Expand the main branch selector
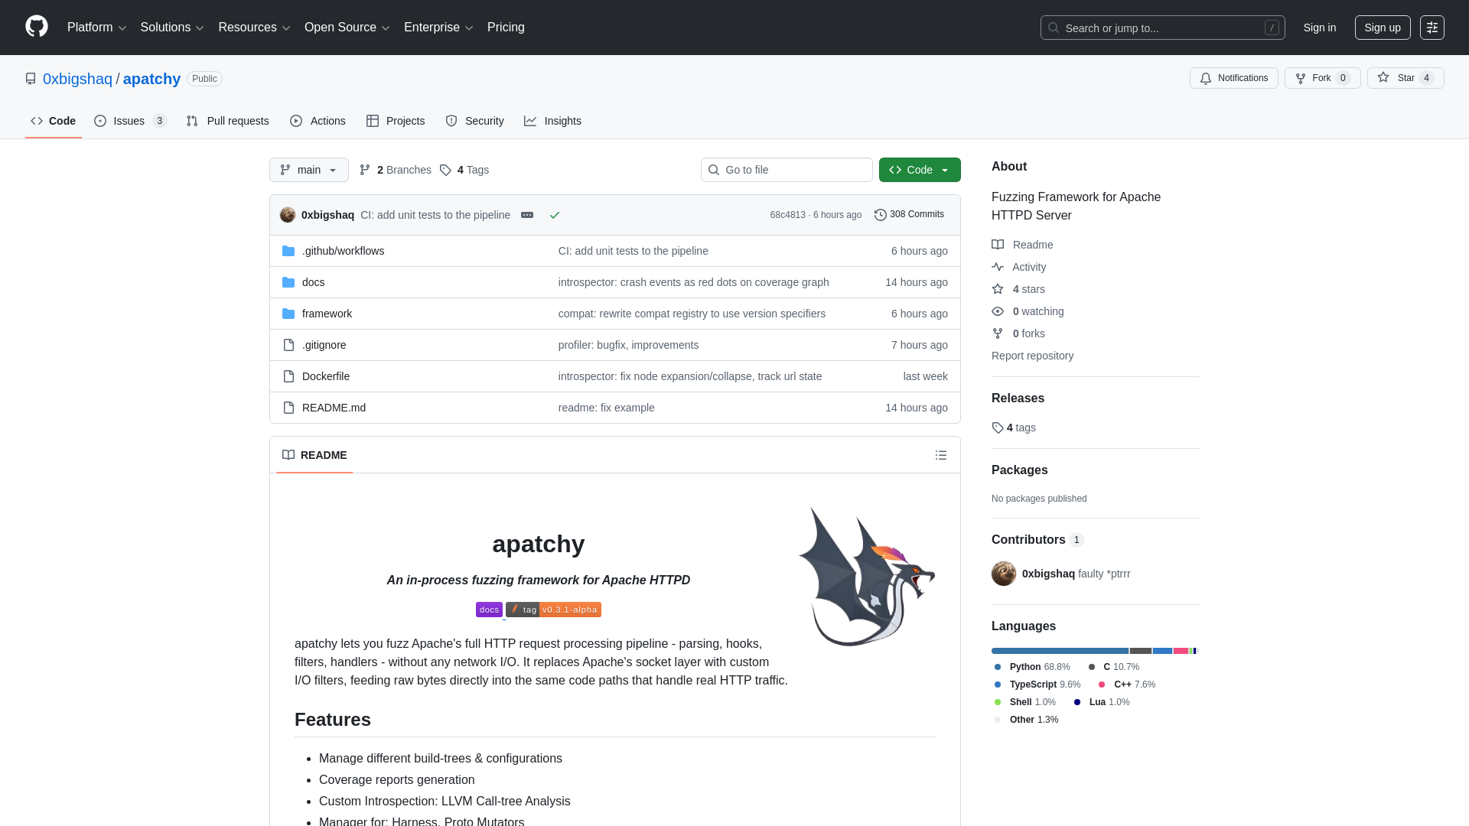This screenshot has width=1469, height=826. point(308,170)
